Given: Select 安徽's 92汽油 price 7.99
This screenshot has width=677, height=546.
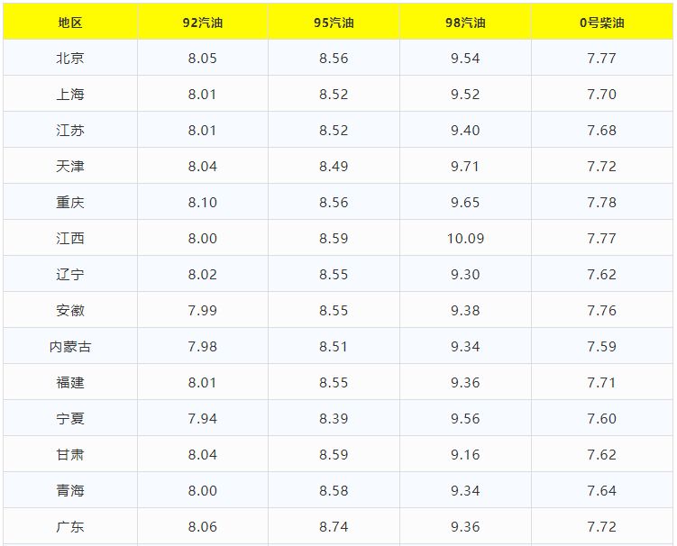Looking at the screenshot, I should [x=202, y=311].
